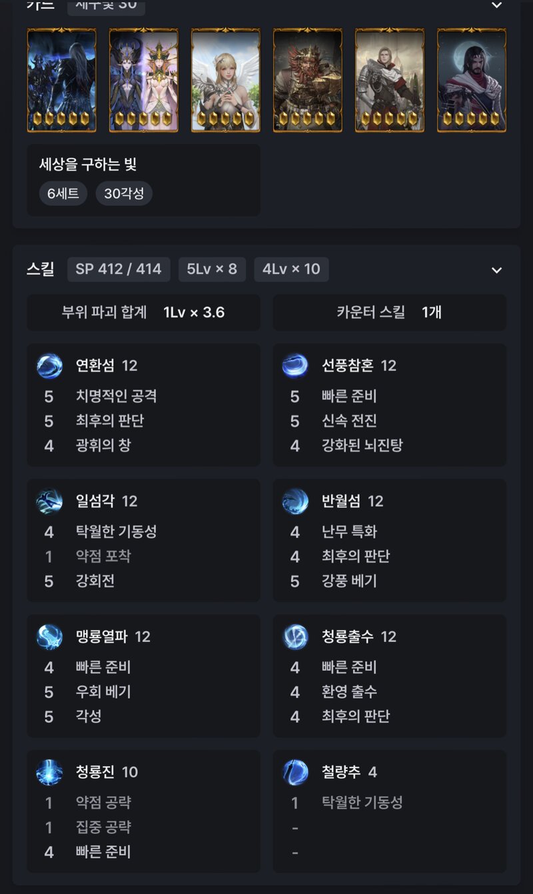533x894 pixels.
Task: Select the 반월섬 skill icon
Action: tap(295, 501)
